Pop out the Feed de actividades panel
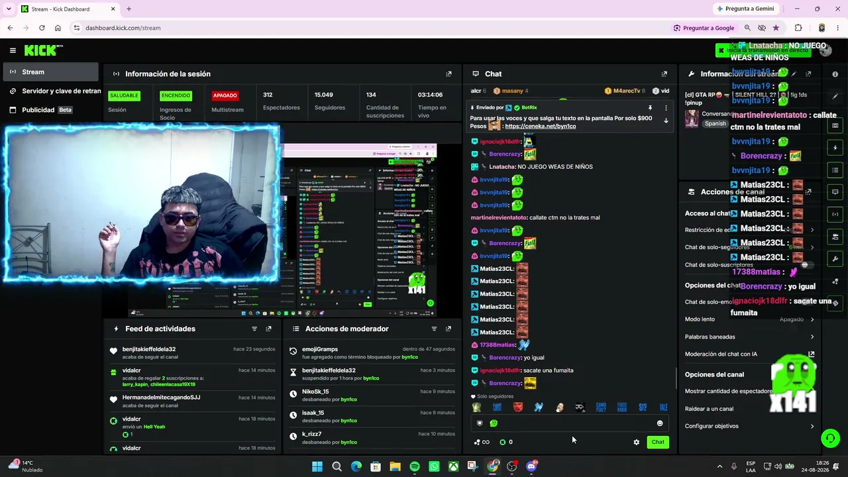The width and height of the screenshot is (848, 477). (x=268, y=329)
